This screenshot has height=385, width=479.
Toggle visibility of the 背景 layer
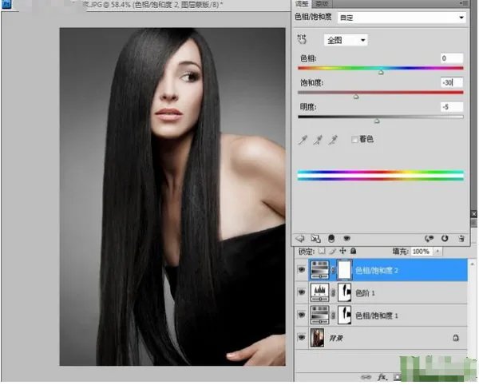301,338
